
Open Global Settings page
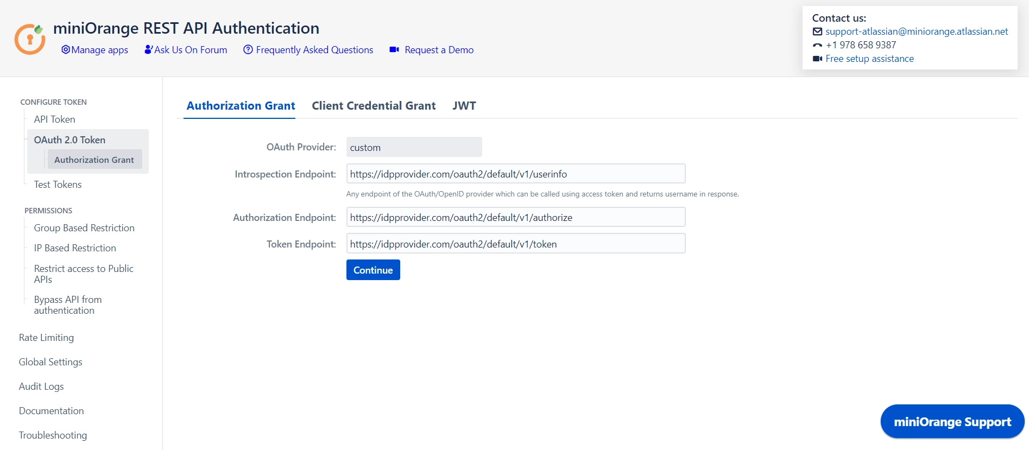[x=50, y=362]
